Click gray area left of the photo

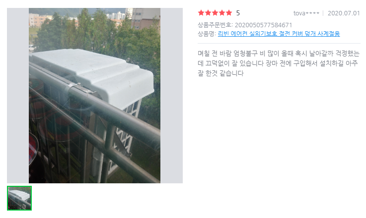tap(18, 96)
